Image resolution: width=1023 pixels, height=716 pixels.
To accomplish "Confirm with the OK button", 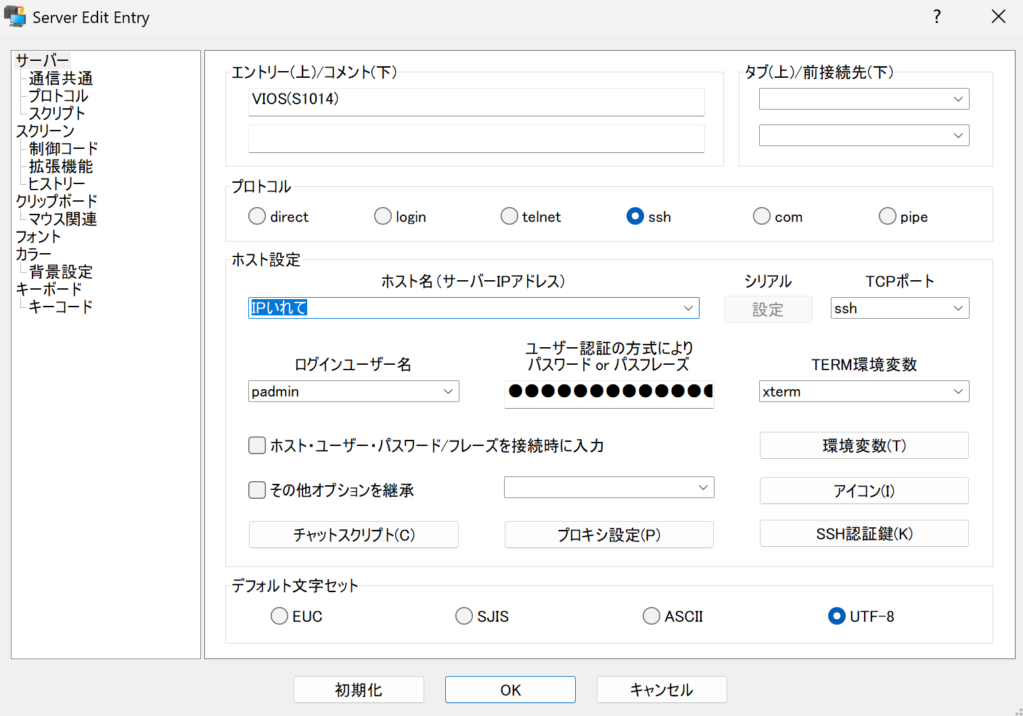I will click(x=510, y=690).
